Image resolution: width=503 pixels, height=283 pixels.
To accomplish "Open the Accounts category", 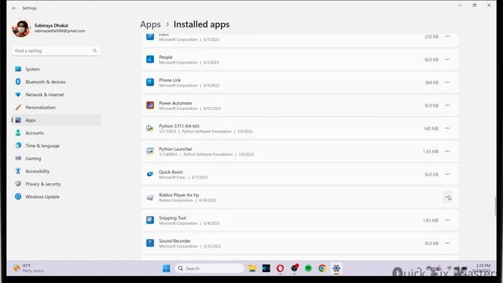I will [56, 133].
